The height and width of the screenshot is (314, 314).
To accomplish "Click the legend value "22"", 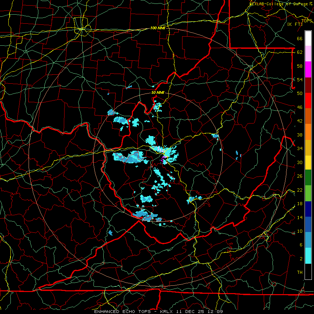I will [x=300, y=190].
